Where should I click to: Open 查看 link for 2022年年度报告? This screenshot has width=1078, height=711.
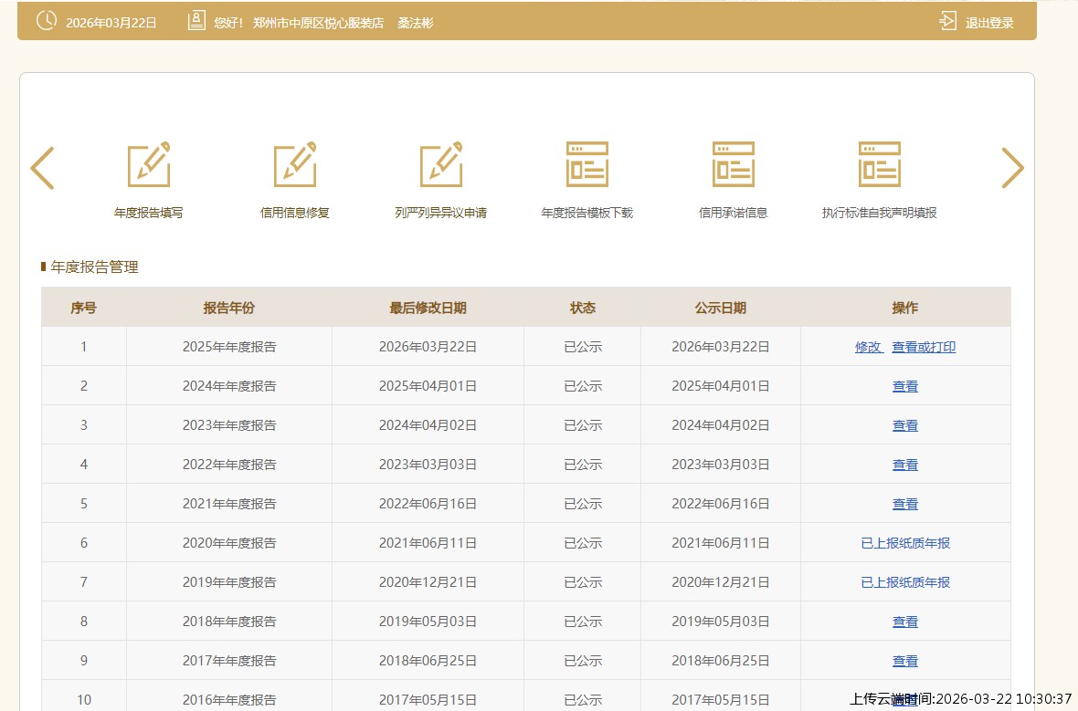tap(905, 465)
